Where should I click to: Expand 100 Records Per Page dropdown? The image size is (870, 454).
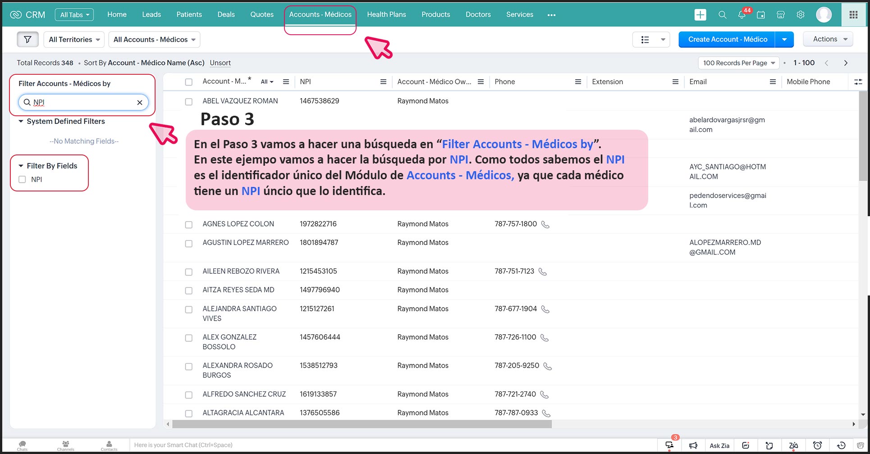[x=738, y=63]
